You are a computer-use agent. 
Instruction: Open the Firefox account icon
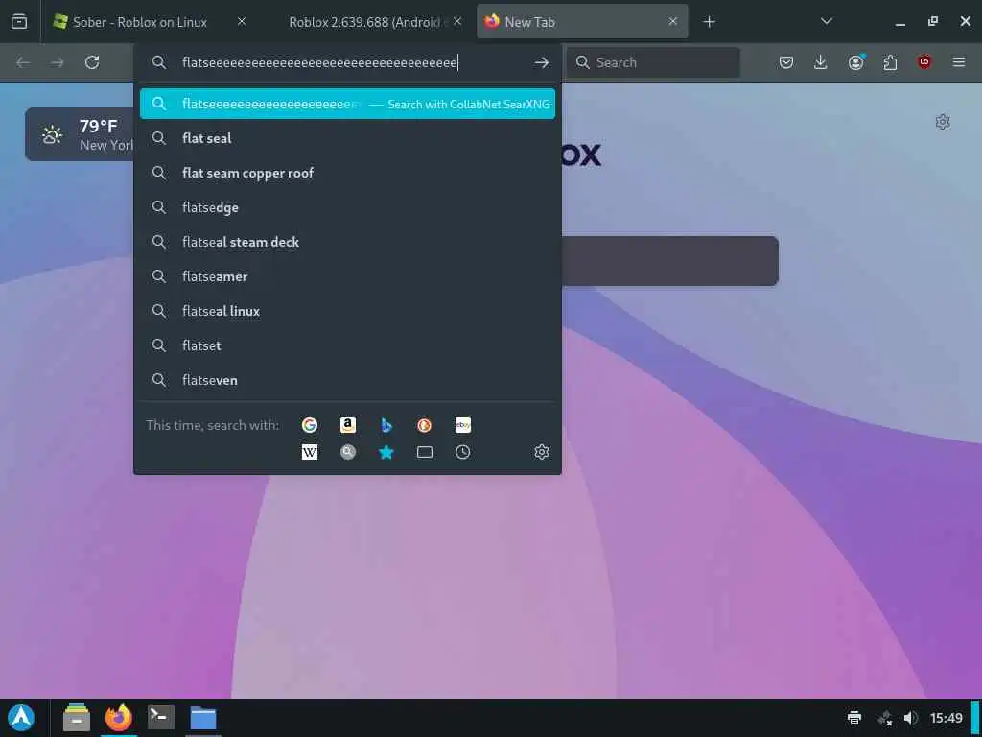pos(855,62)
